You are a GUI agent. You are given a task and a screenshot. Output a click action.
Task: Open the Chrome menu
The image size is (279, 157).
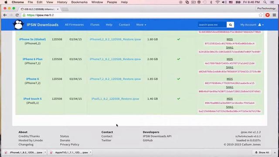17,2
